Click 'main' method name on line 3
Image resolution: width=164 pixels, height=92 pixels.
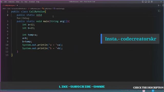pos(46,21)
